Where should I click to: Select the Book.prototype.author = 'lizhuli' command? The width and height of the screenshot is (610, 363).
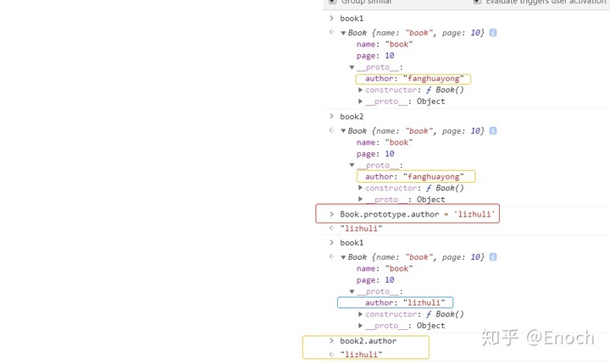[x=418, y=214]
